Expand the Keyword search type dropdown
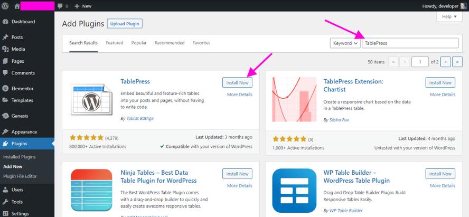 point(345,43)
